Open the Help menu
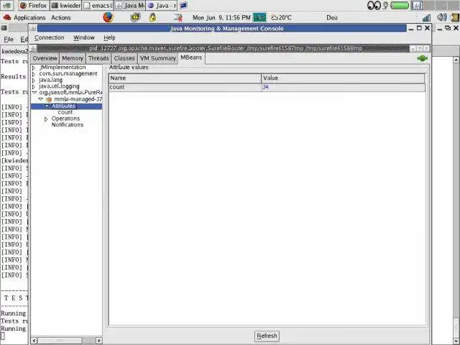 click(109, 37)
